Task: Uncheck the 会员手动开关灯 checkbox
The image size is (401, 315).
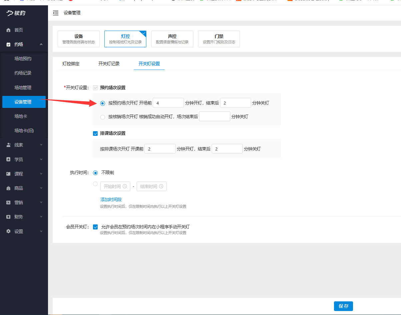Action: [95, 227]
